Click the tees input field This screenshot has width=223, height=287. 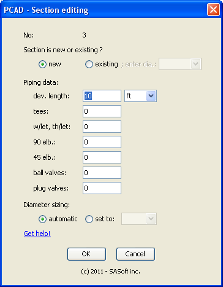tap(102, 111)
